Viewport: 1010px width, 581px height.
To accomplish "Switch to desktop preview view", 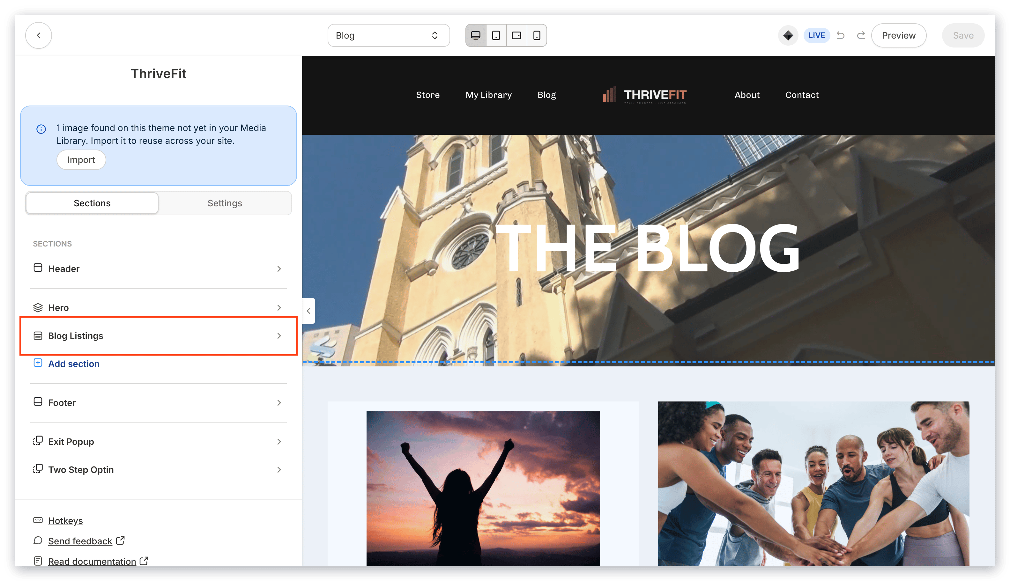I will 475,35.
